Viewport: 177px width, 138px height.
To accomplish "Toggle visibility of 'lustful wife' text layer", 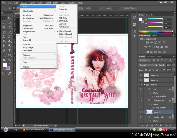I will pos(141,117).
